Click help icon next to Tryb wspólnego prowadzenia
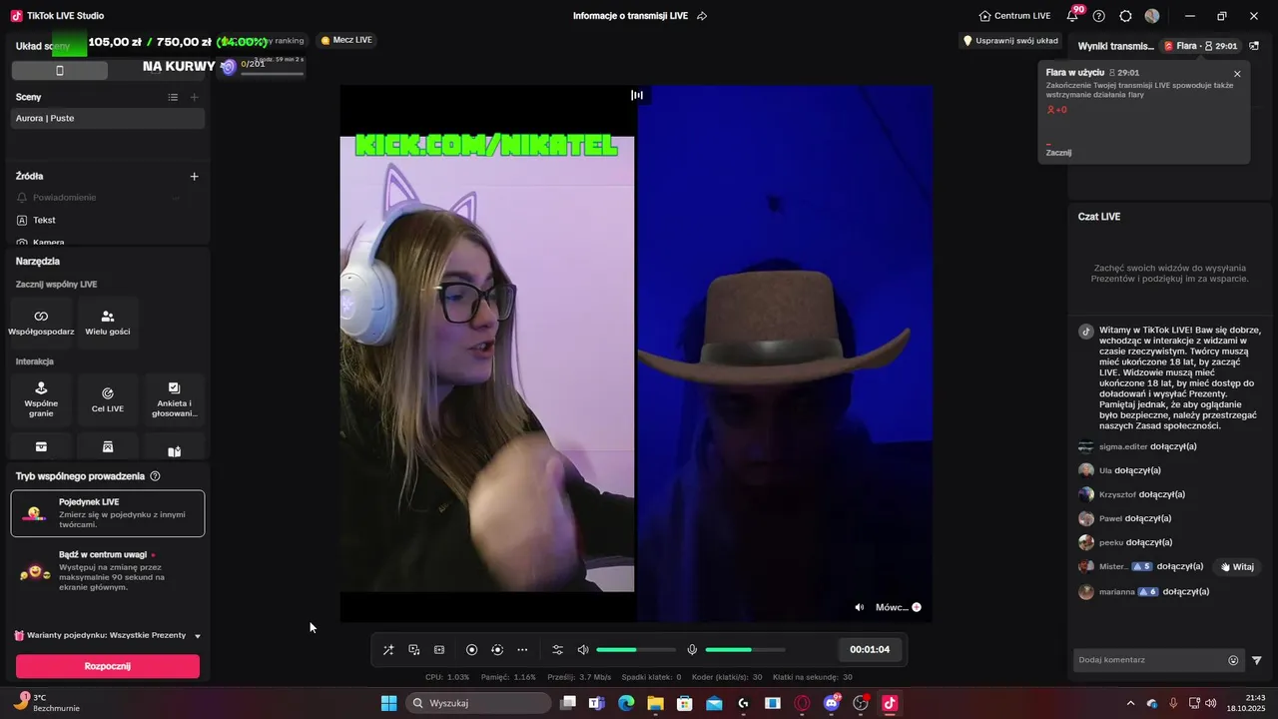The image size is (1278, 719). (x=155, y=476)
